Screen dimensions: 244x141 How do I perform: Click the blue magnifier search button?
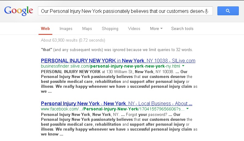tap(228, 11)
